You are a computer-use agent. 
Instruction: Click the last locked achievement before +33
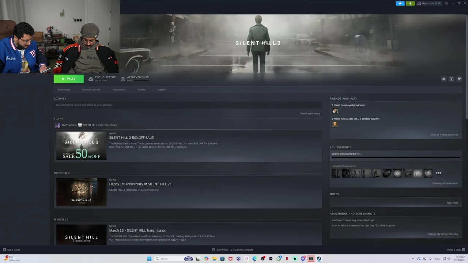click(428, 173)
